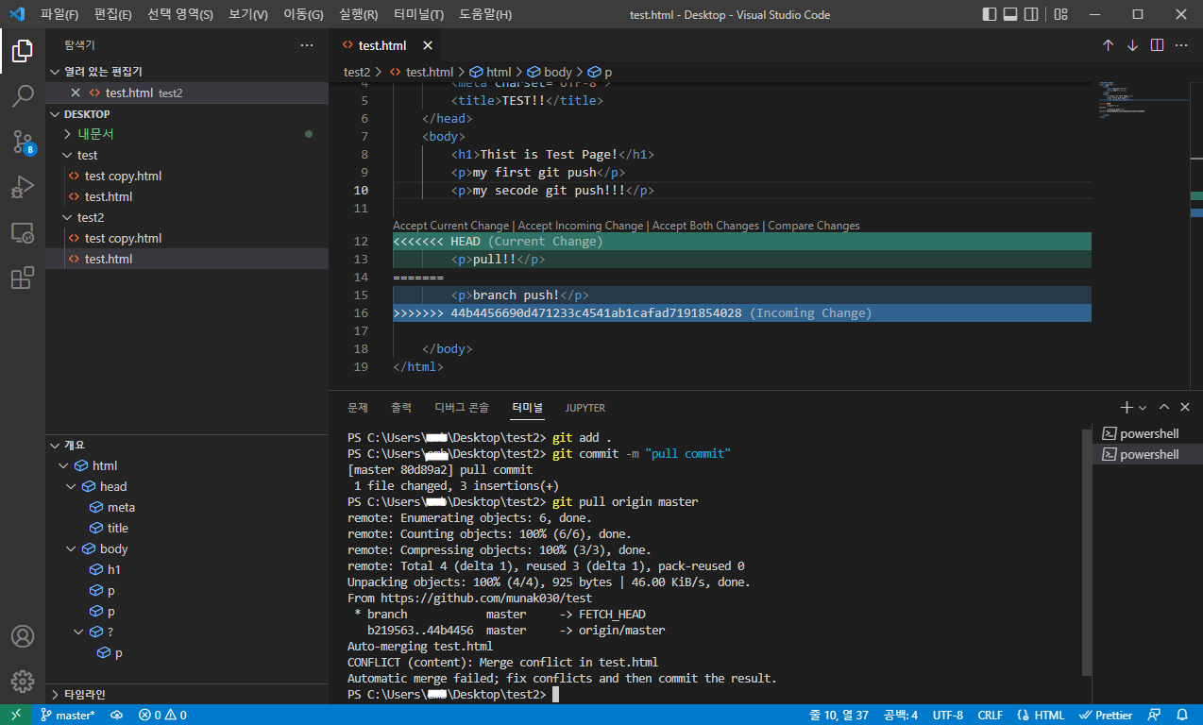Collapse the head node in outline

(72, 486)
